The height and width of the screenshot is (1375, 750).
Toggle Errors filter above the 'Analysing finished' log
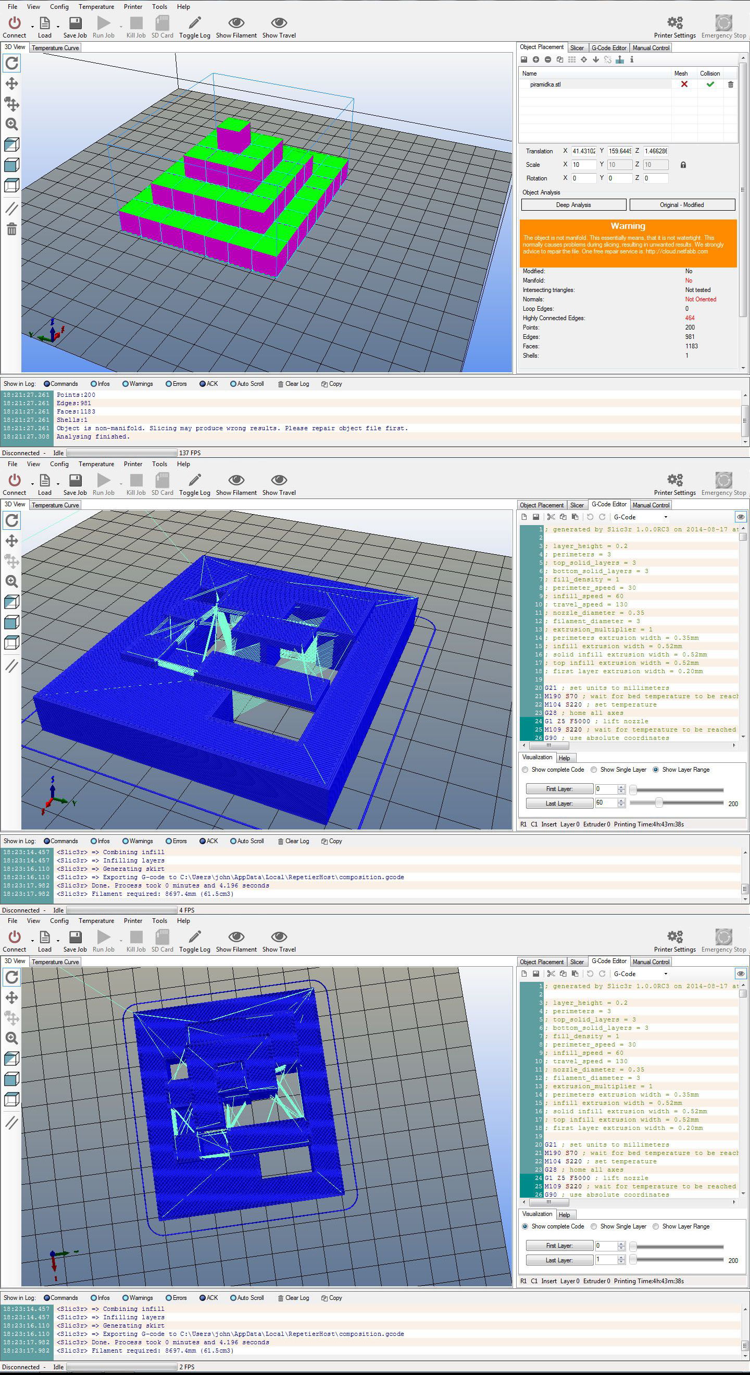point(168,384)
